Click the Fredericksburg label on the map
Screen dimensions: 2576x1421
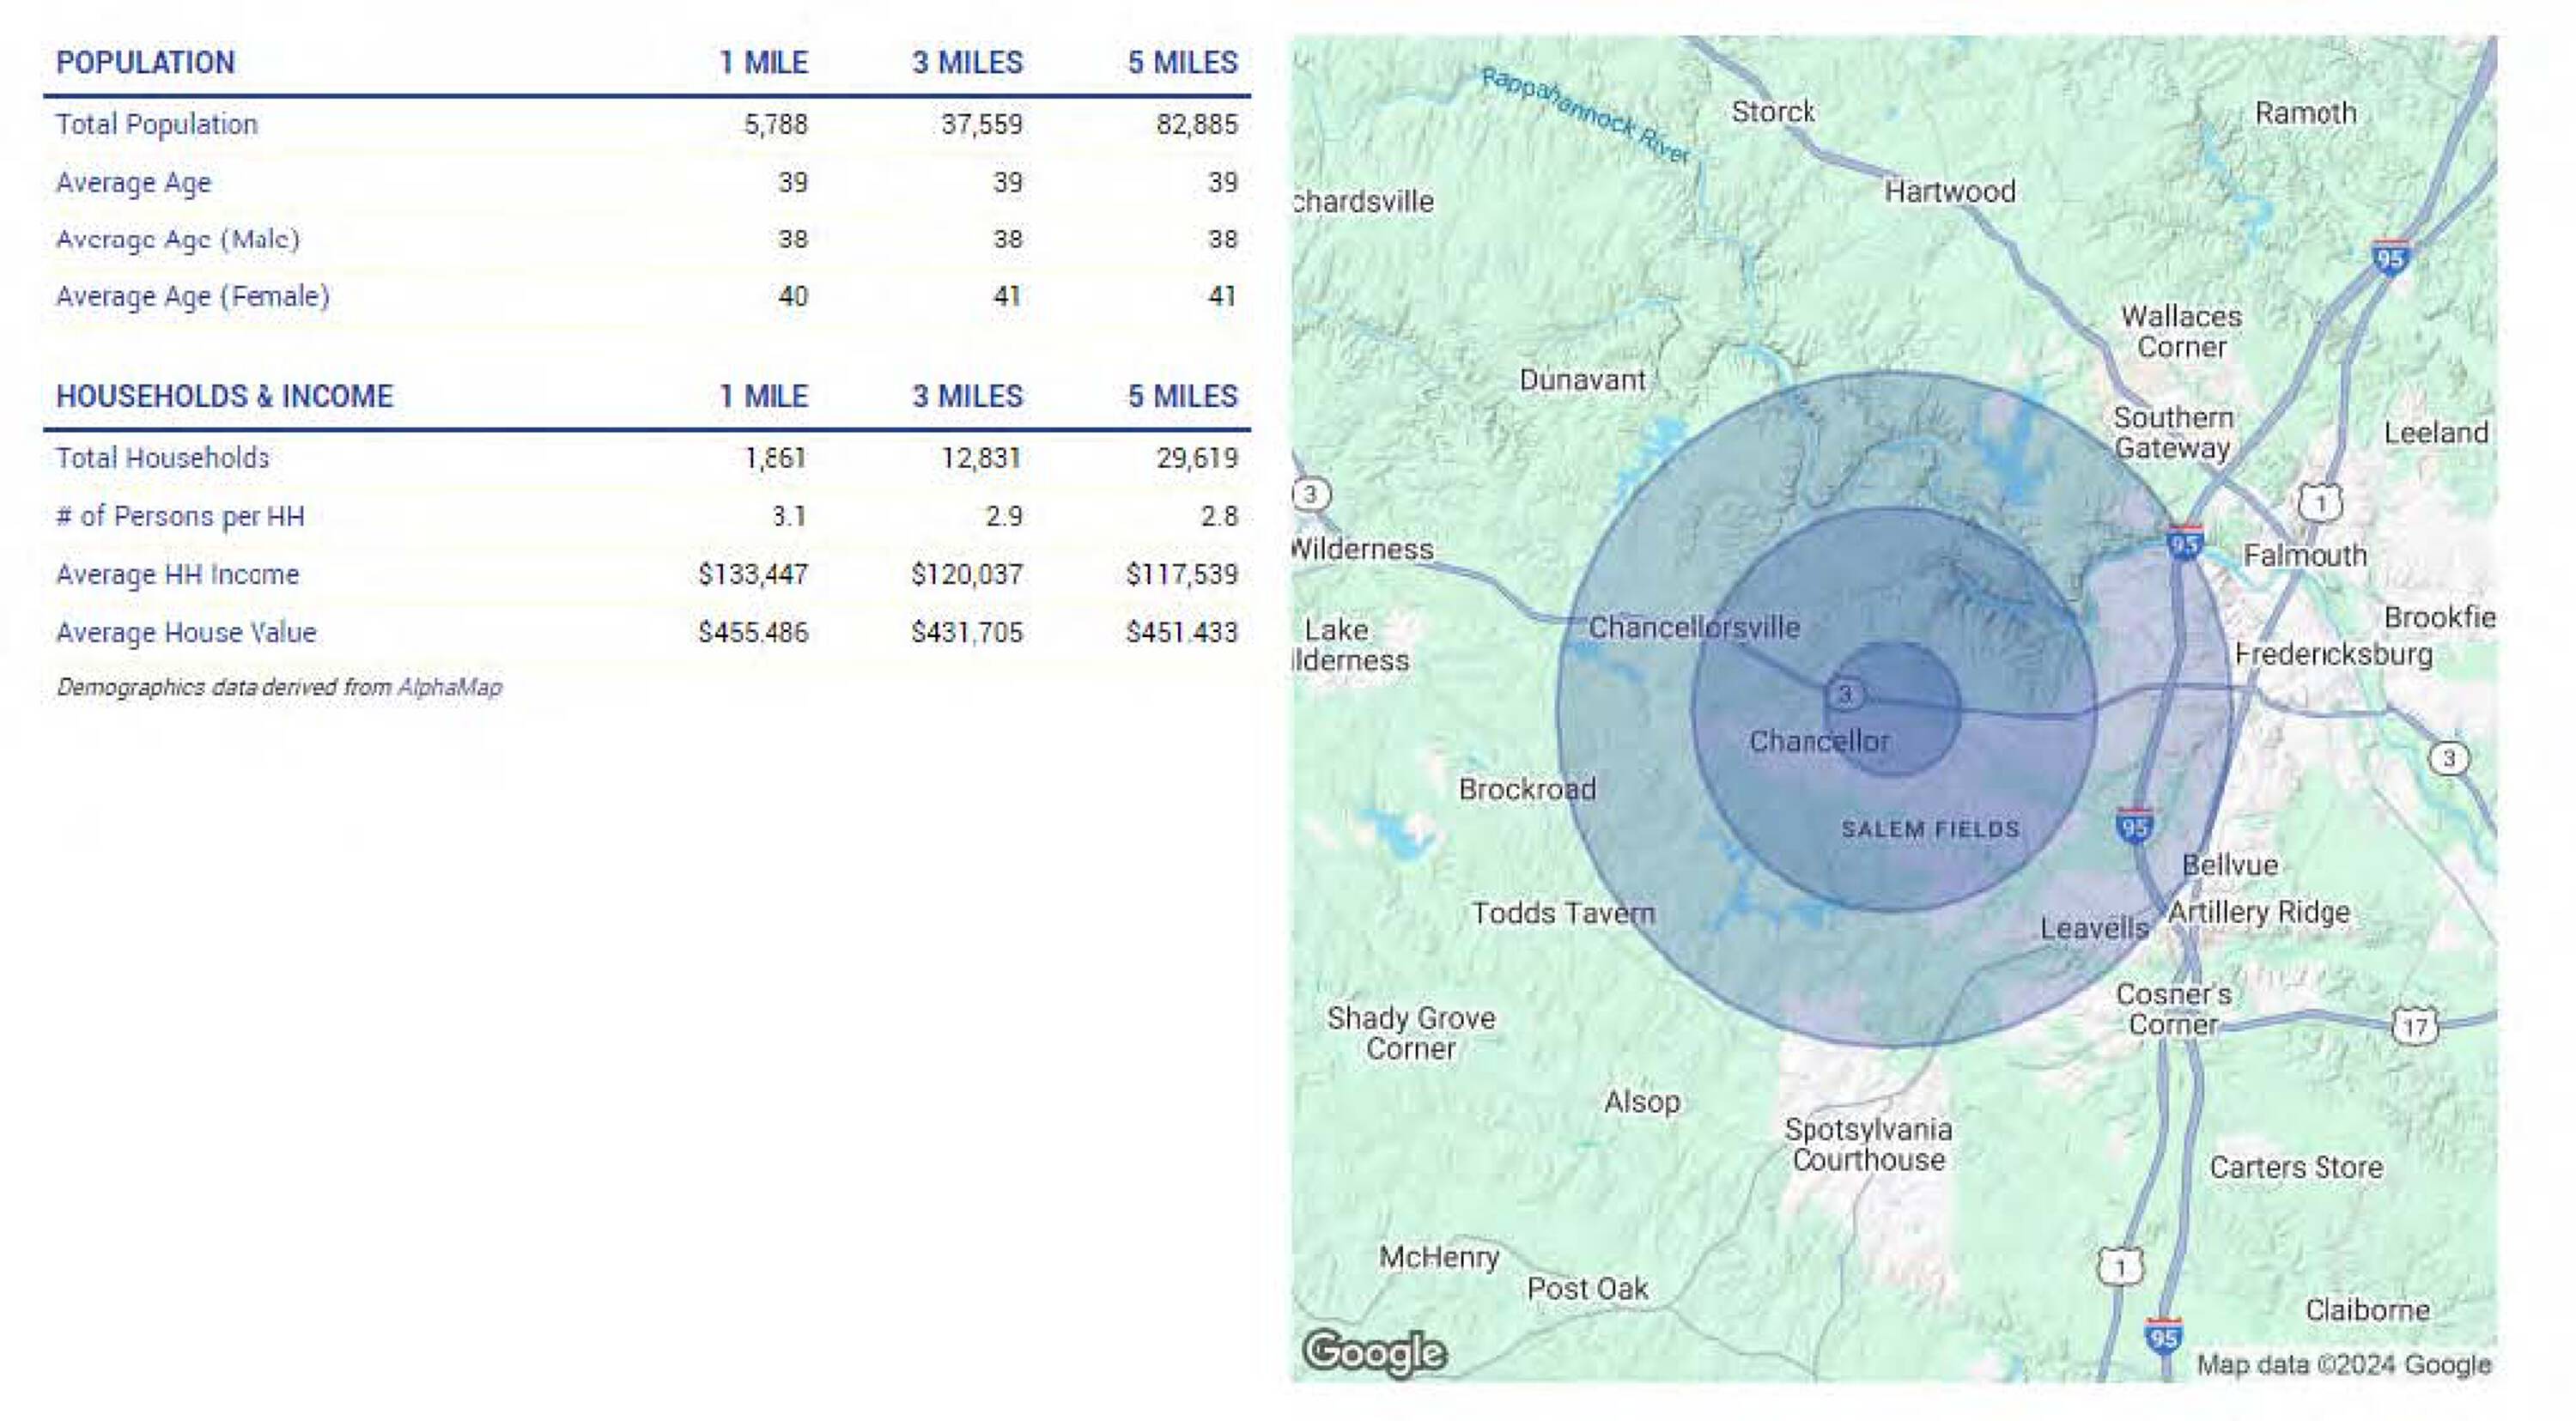[2333, 654]
